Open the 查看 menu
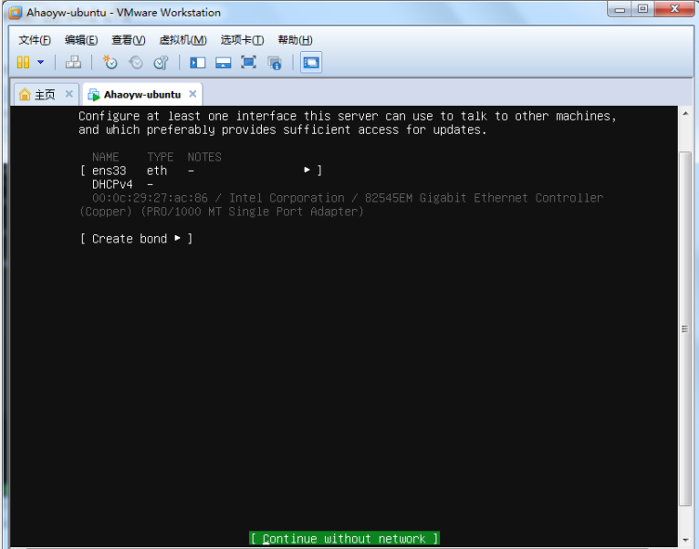This screenshot has height=549, width=699. 128,40
